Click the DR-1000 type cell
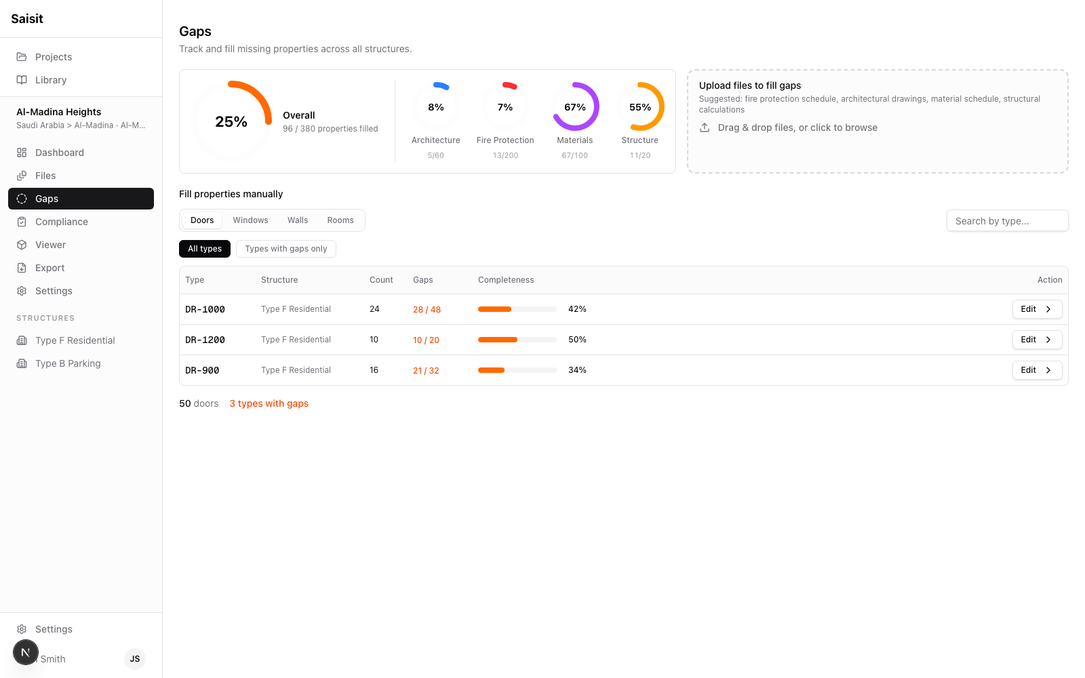This screenshot has height=678, width=1085. pos(205,309)
